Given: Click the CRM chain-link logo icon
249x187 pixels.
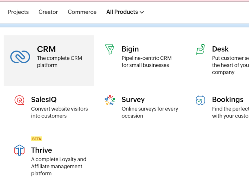Looking at the screenshot, I should pos(20,57).
